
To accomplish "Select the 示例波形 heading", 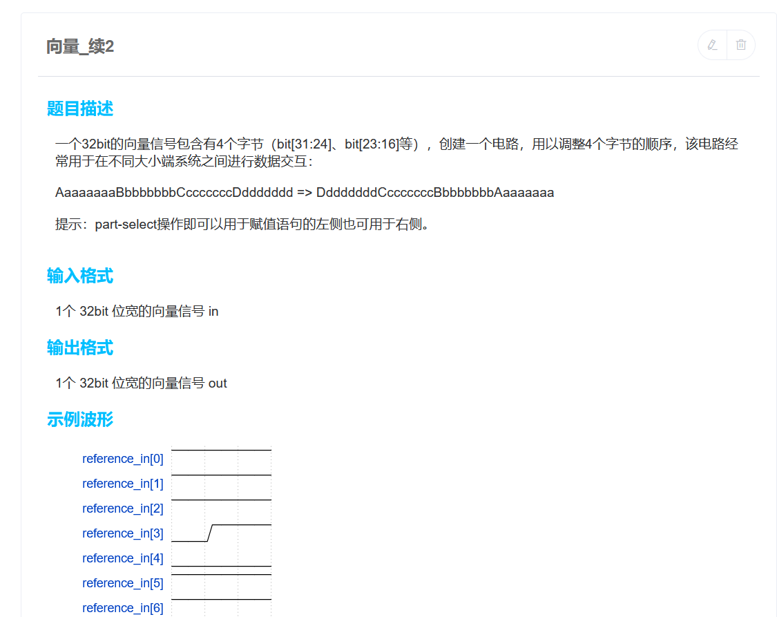I will [80, 419].
